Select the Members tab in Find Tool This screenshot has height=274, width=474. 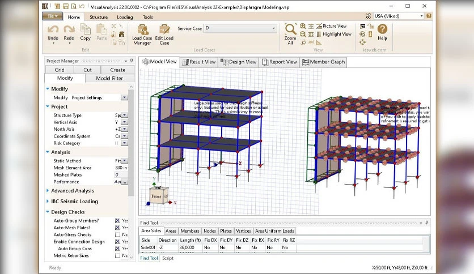190,231
